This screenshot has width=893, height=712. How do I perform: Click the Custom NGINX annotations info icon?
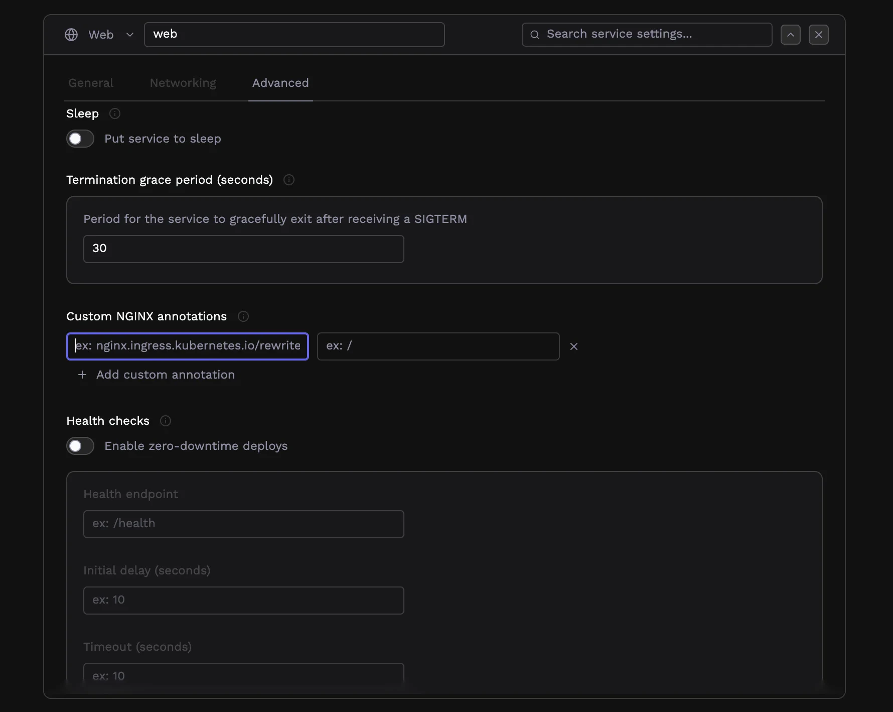pos(243,316)
